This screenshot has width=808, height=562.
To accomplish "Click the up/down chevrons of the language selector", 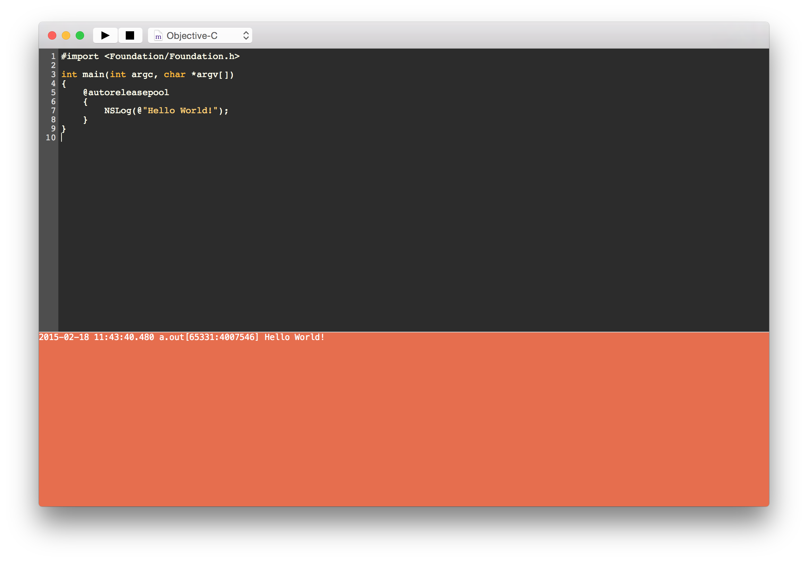I will click(246, 35).
